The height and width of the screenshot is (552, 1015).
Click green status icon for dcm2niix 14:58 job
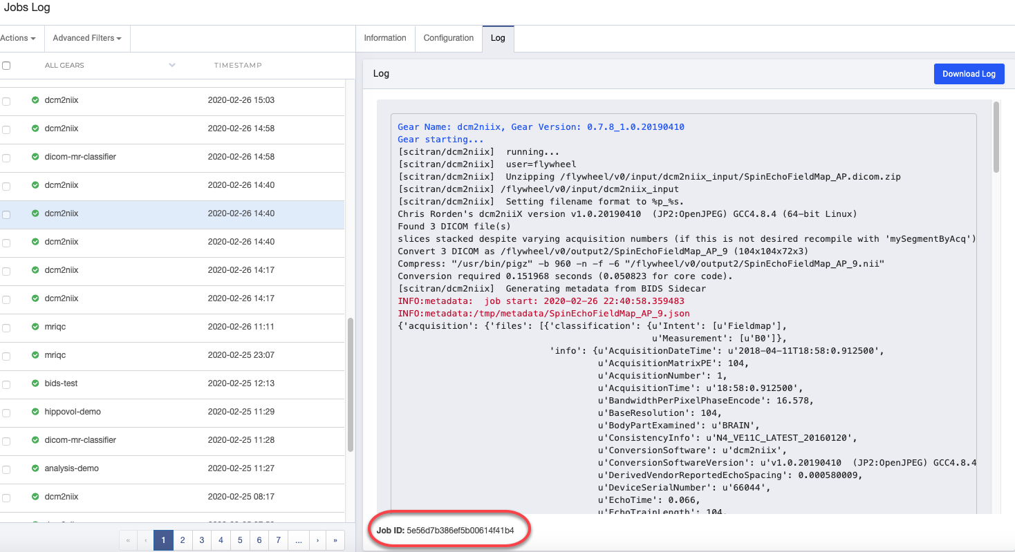click(35, 129)
